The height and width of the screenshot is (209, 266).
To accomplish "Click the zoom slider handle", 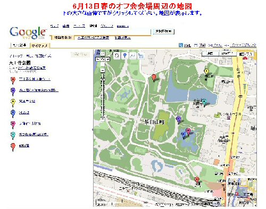I will [x=103, y=80].
